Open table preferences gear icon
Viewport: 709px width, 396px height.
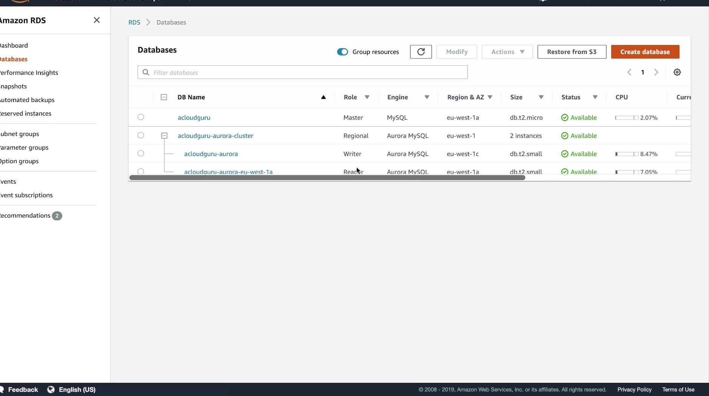click(x=677, y=72)
